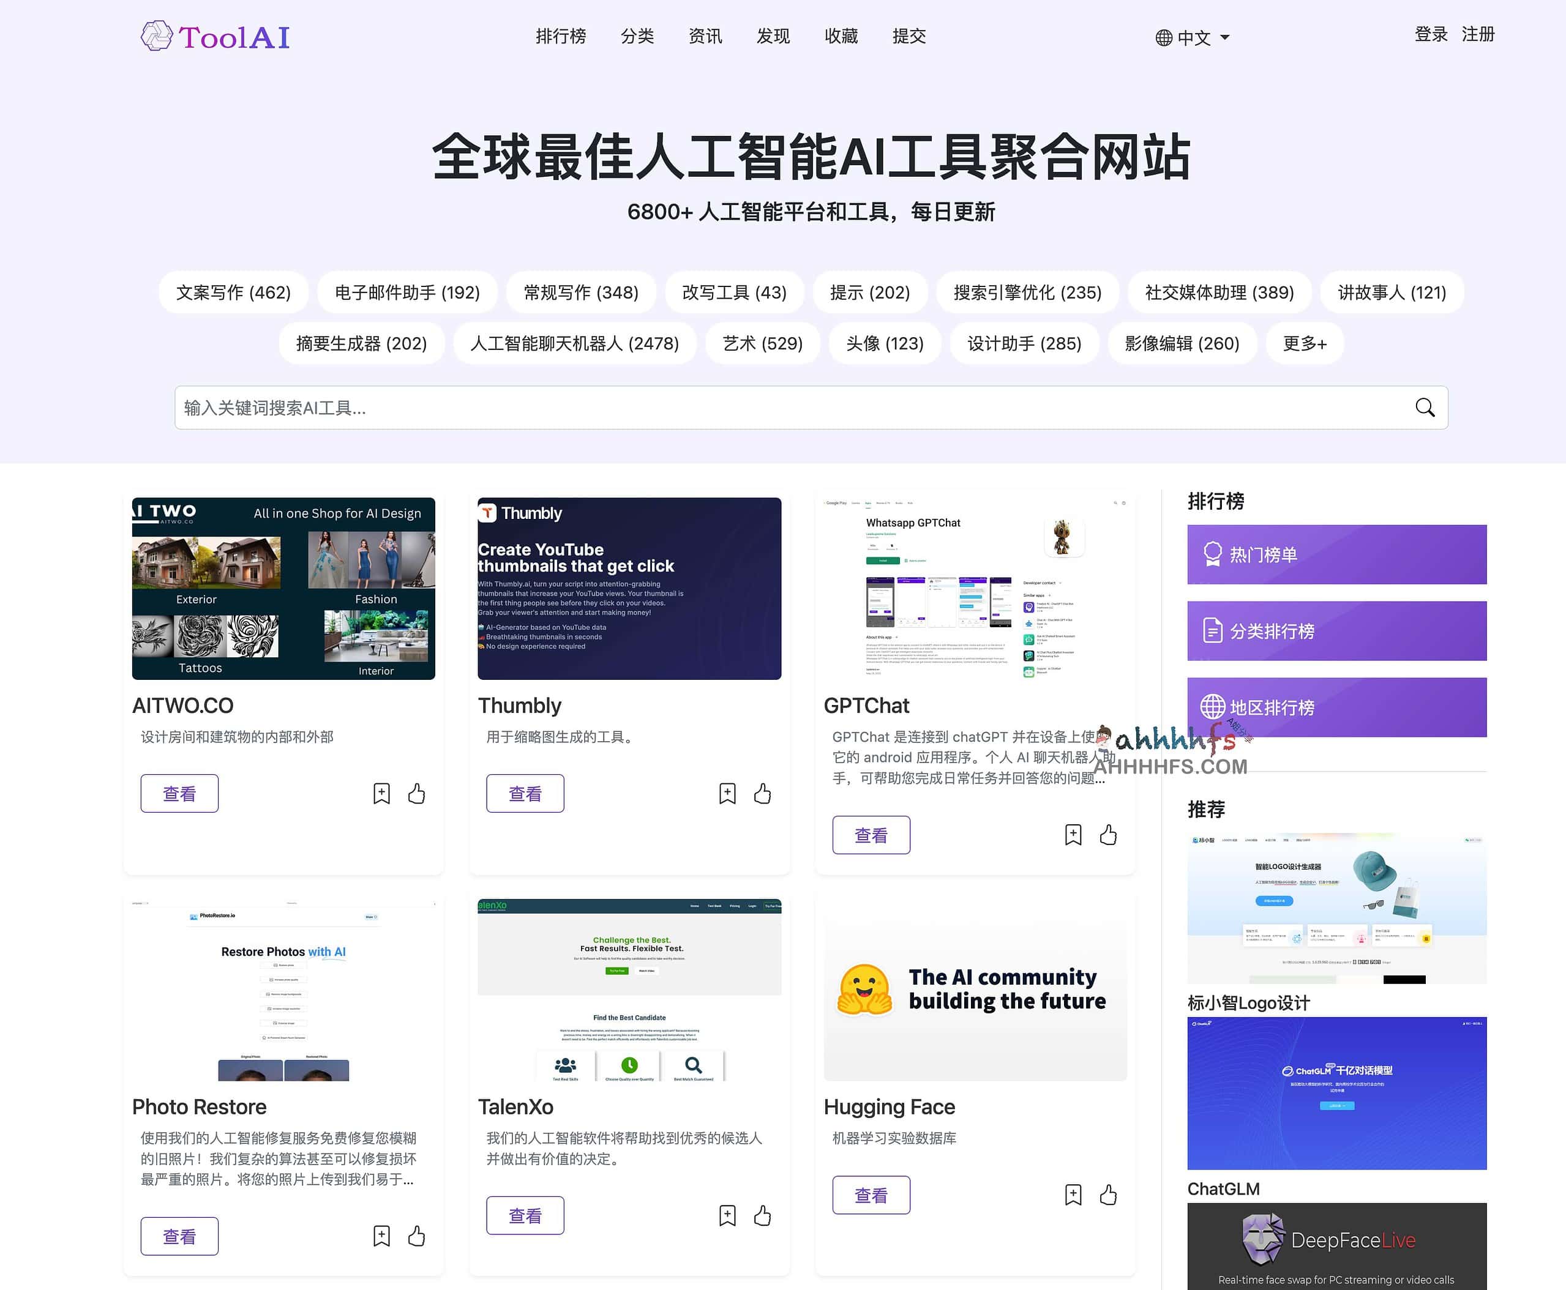Click 查看 on the Photo Restore card
Image resolution: width=1566 pixels, height=1290 pixels.
pyautogui.click(x=179, y=1236)
